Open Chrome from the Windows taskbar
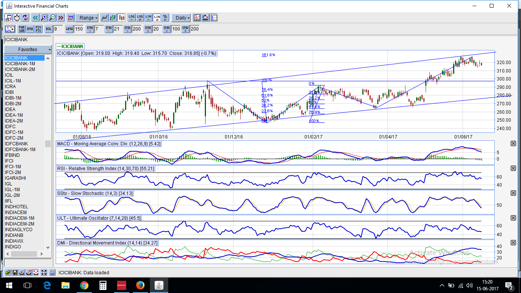 (x=84, y=285)
